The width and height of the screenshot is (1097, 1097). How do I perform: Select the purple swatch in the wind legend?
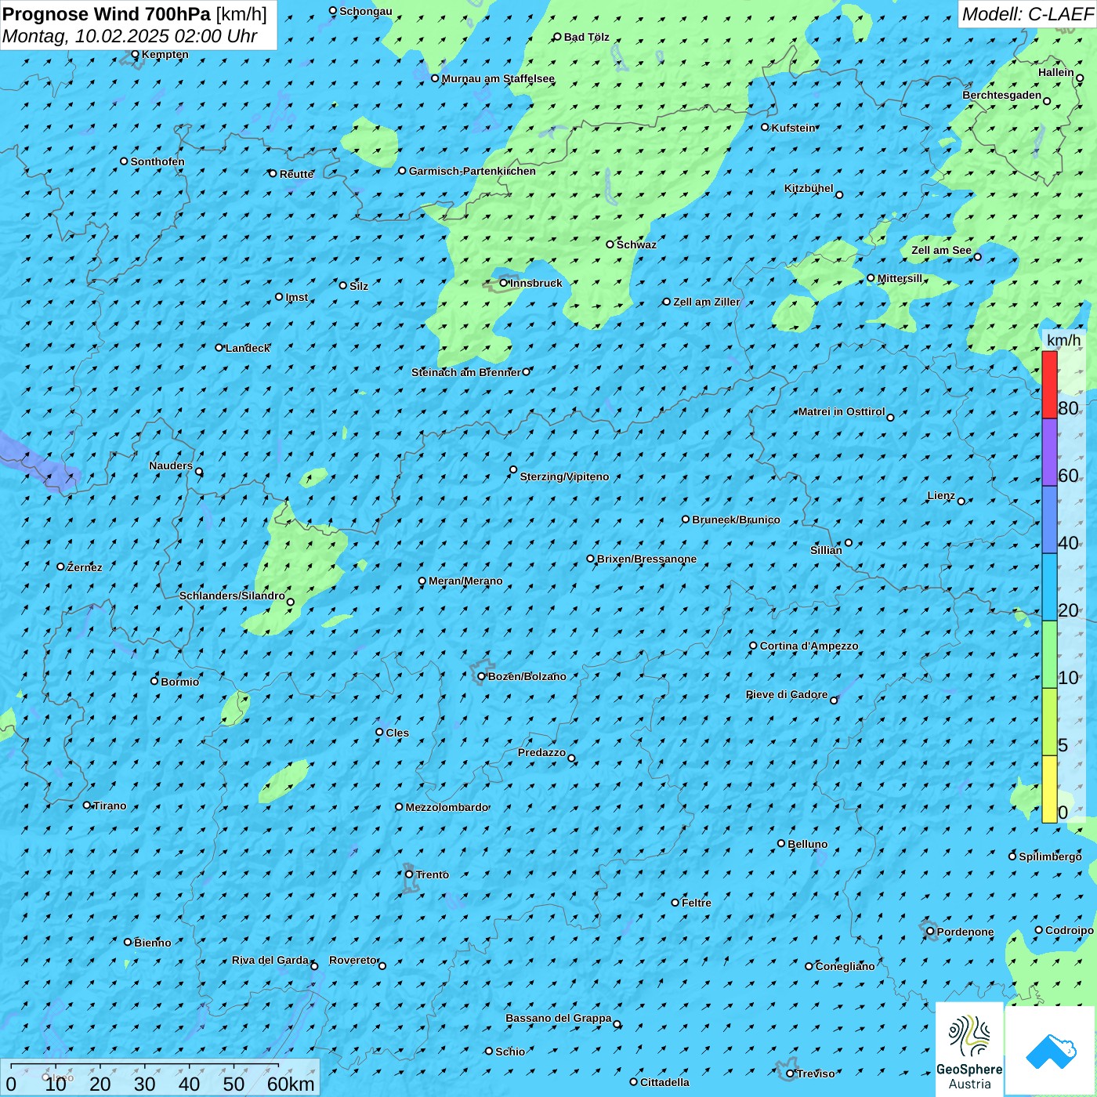pos(1049,452)
